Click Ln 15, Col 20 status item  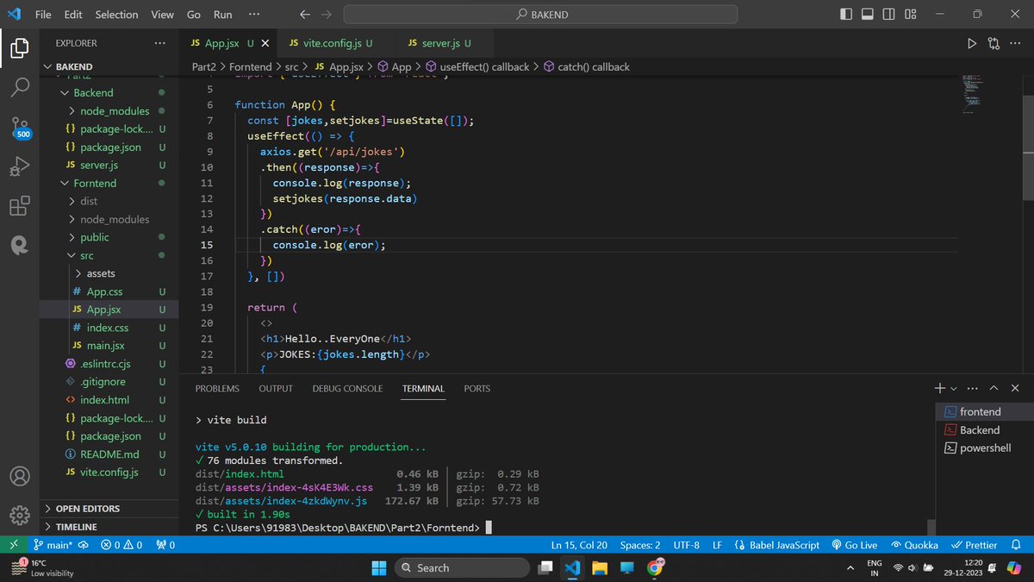[x=579, y=545]
